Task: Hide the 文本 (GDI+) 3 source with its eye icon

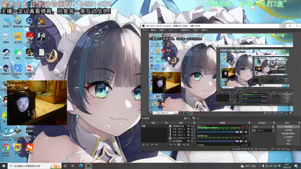Action: [x=189, y=129]
